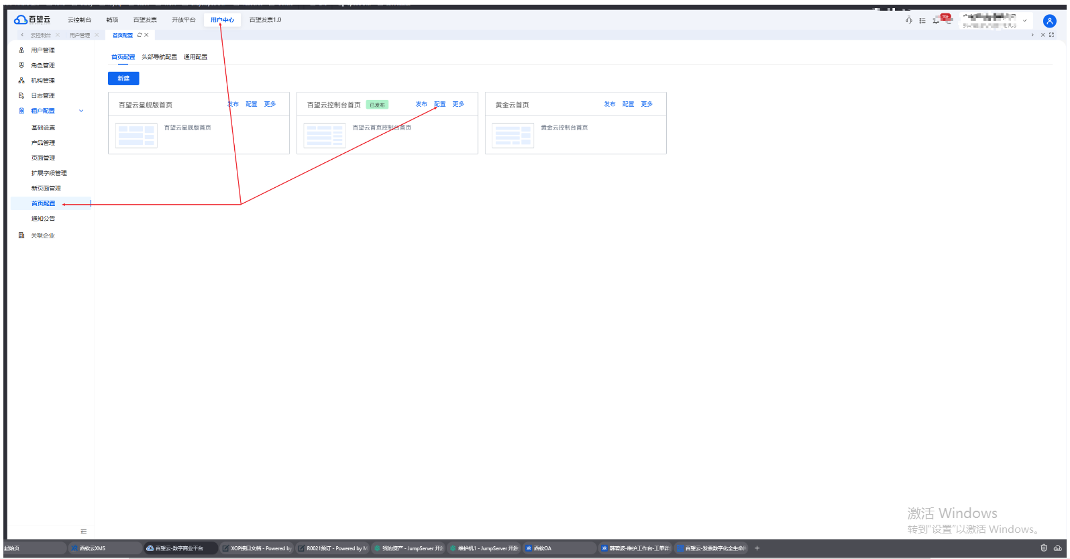Click 配置 on 黄金云首页 card
1070x559 pixels.
(x=628, y=104)
